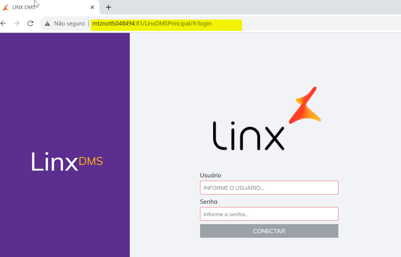Focus the Usuário input field

point(269,188)
